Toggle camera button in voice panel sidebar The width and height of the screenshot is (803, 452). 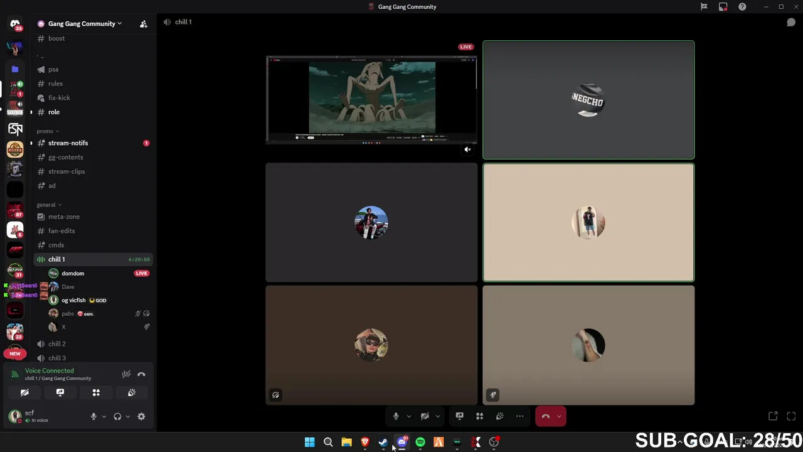24,392
